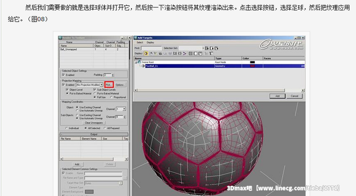
Task: Sort by the Color column header
Action: (253, 59)
